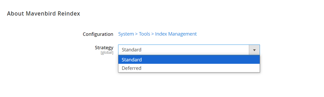The height and width of the screenshot is (97, 324).
Task: Click the About Mavenbird Reindex section heading
Action: 43,13
